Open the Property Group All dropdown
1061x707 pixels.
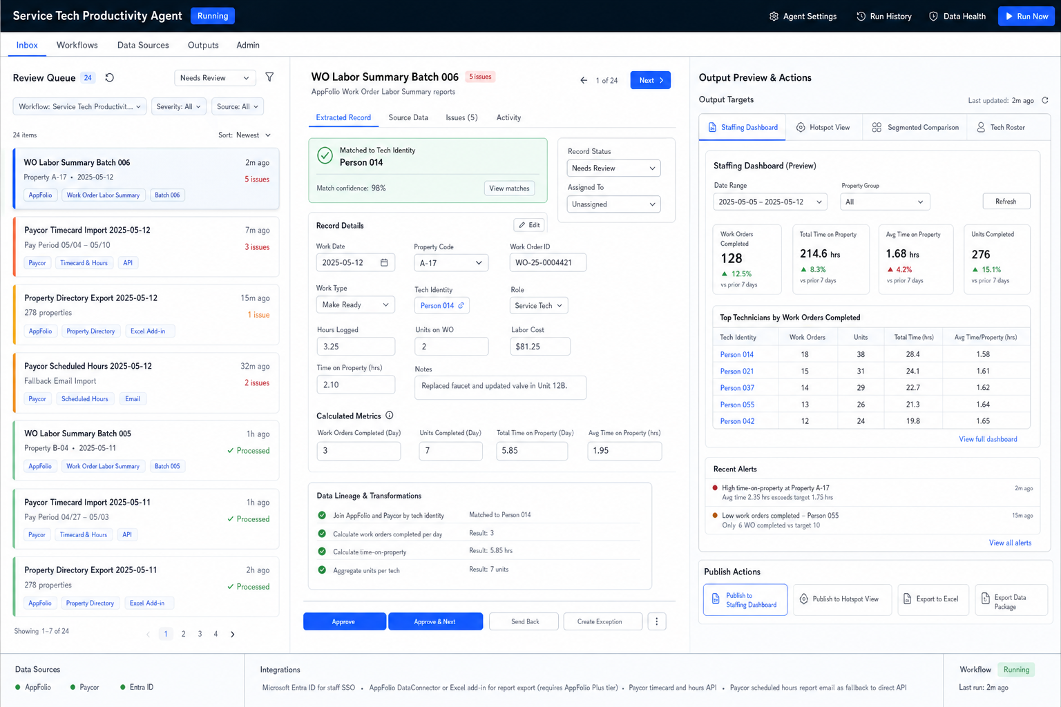[885, 202]
